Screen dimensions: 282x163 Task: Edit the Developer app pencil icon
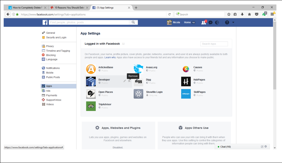tap(125, 81)
